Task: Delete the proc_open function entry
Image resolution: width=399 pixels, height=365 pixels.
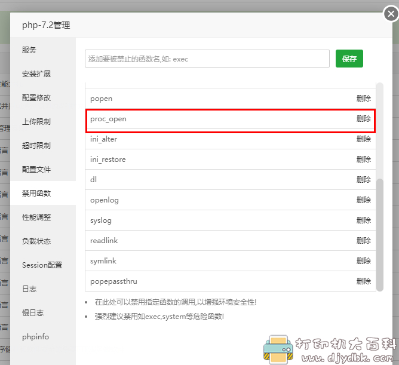Action: 363,119
